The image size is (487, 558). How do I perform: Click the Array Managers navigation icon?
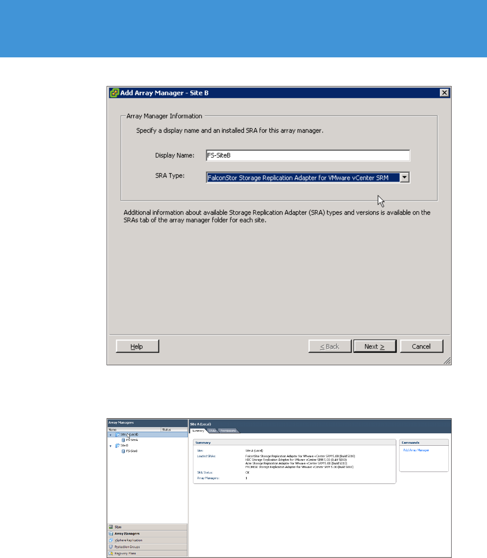click(111, 534)
